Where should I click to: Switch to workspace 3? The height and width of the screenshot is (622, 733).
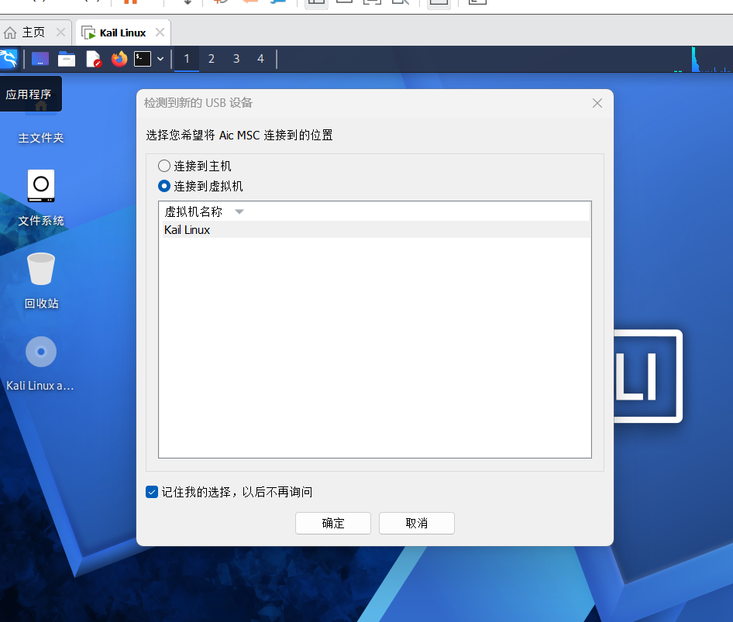(x=236, y=59)
